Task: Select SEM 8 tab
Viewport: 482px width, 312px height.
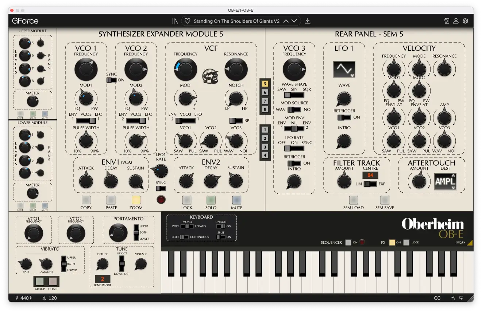Action: 265,109
